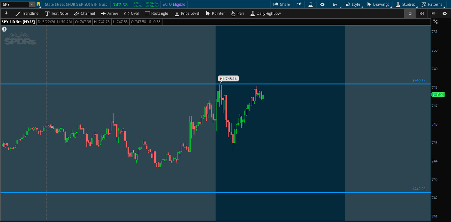The height and width of the screenshot is (222, 451).
Task: Click the pin icon on the drawing toolbar
Action: (6, 13)
